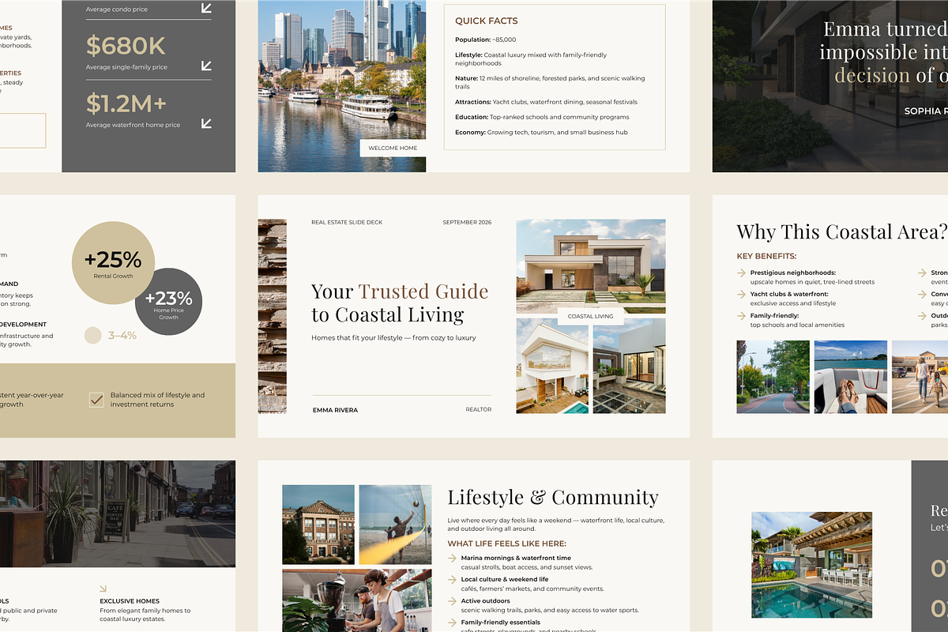
Task: Select the gray +23% Home Price Growth circle
Action: pos(168,302)
